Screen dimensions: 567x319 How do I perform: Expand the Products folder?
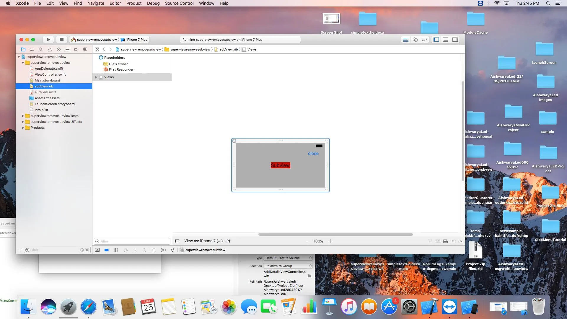click(23, 128)
